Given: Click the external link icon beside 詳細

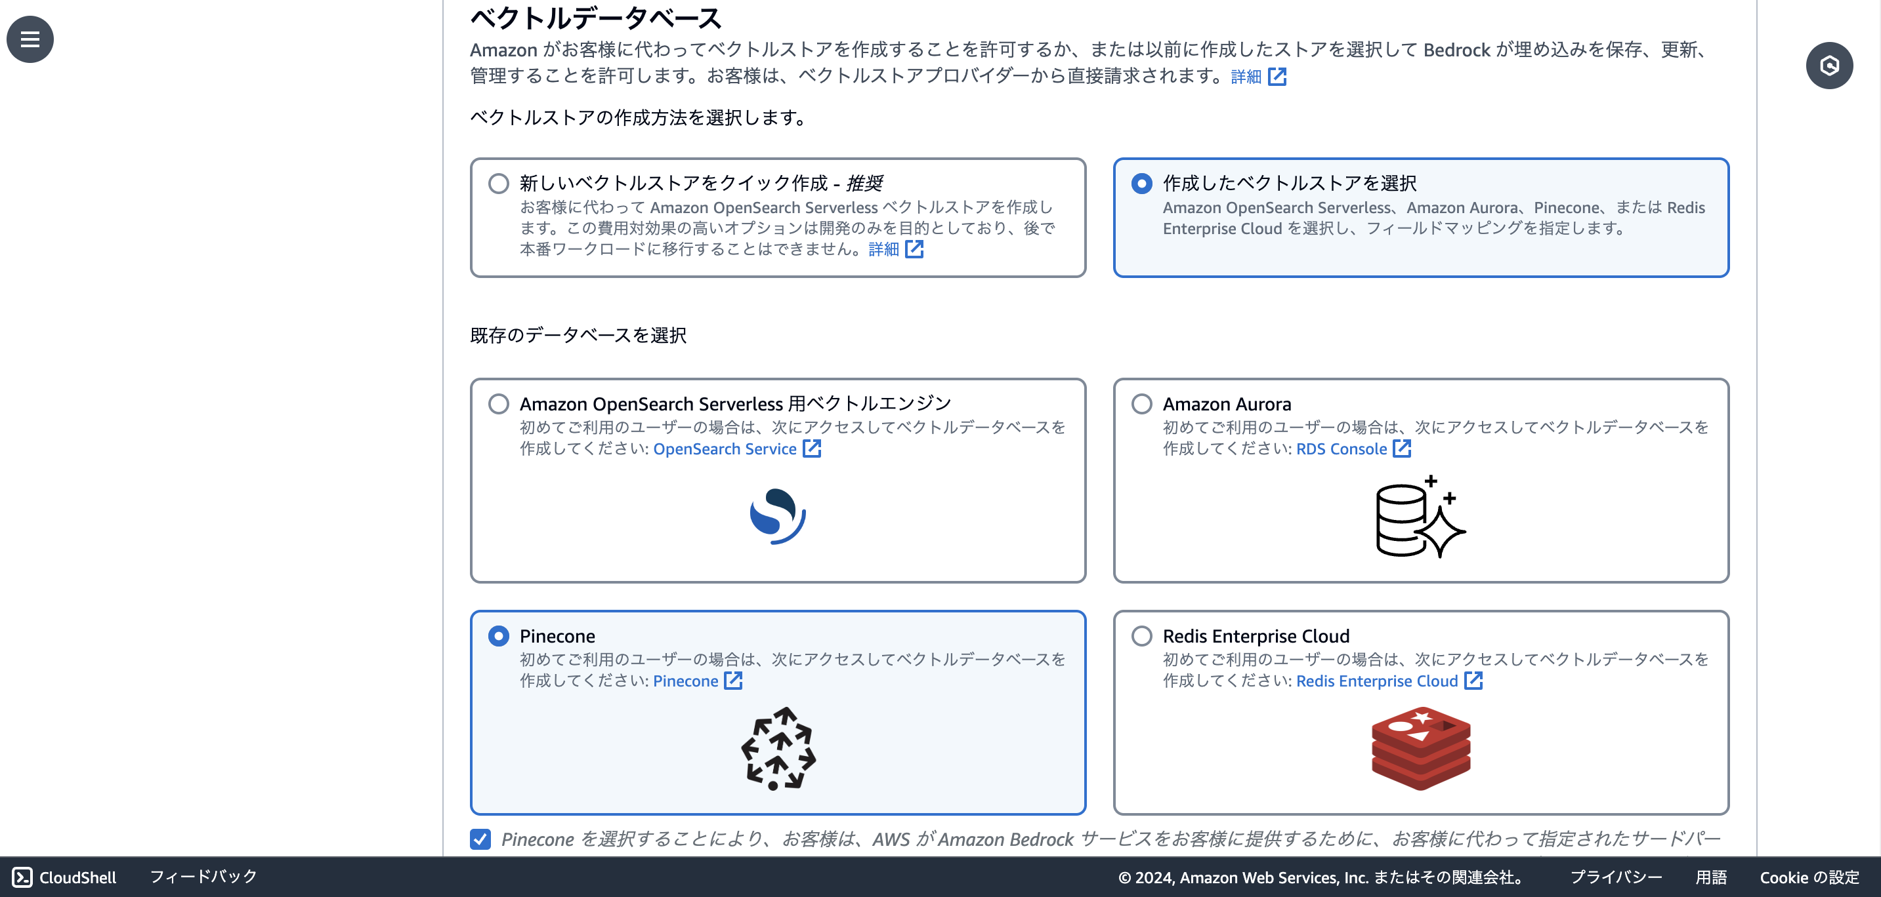Looking at the screenshot, I should point(1279,76).
